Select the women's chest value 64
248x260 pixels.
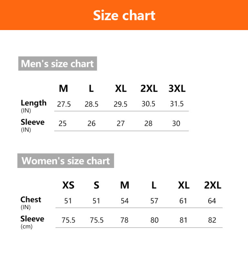(212, 201)
